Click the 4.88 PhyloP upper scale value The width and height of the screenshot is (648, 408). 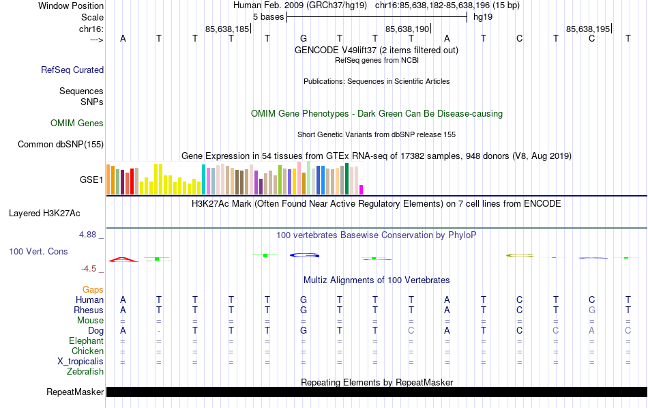pyautogui.click(x=87, y=235)
